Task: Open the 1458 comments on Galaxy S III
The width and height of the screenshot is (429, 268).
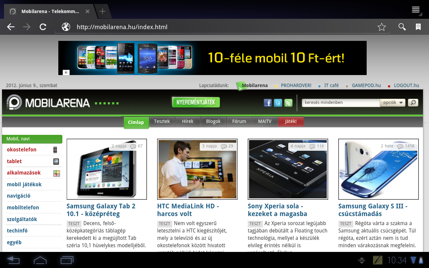Action: (x=406, y=146)
